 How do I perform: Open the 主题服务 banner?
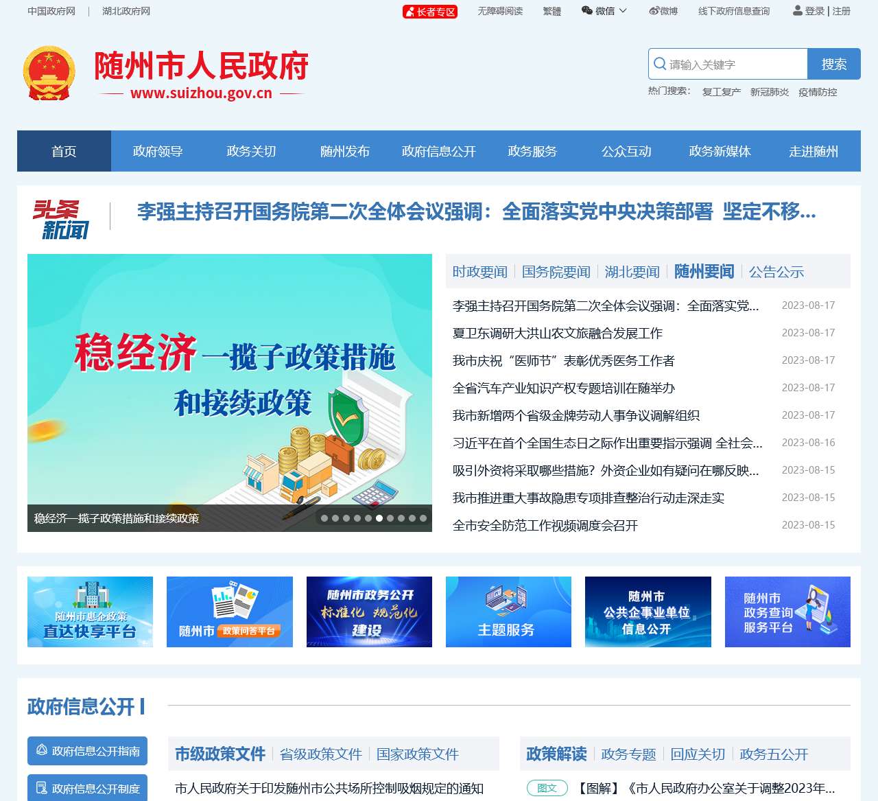pyautogui.click(x=508, y=612)
